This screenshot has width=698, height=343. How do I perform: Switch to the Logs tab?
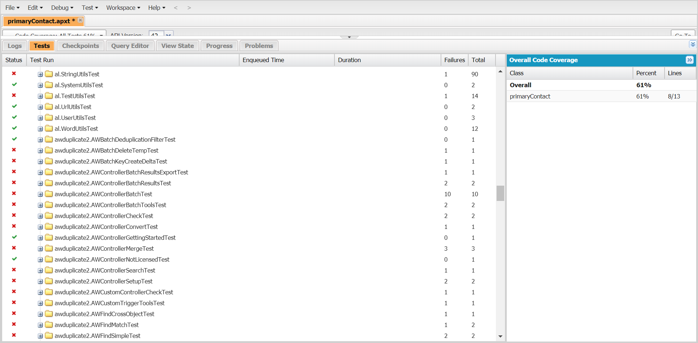(15, 46)
